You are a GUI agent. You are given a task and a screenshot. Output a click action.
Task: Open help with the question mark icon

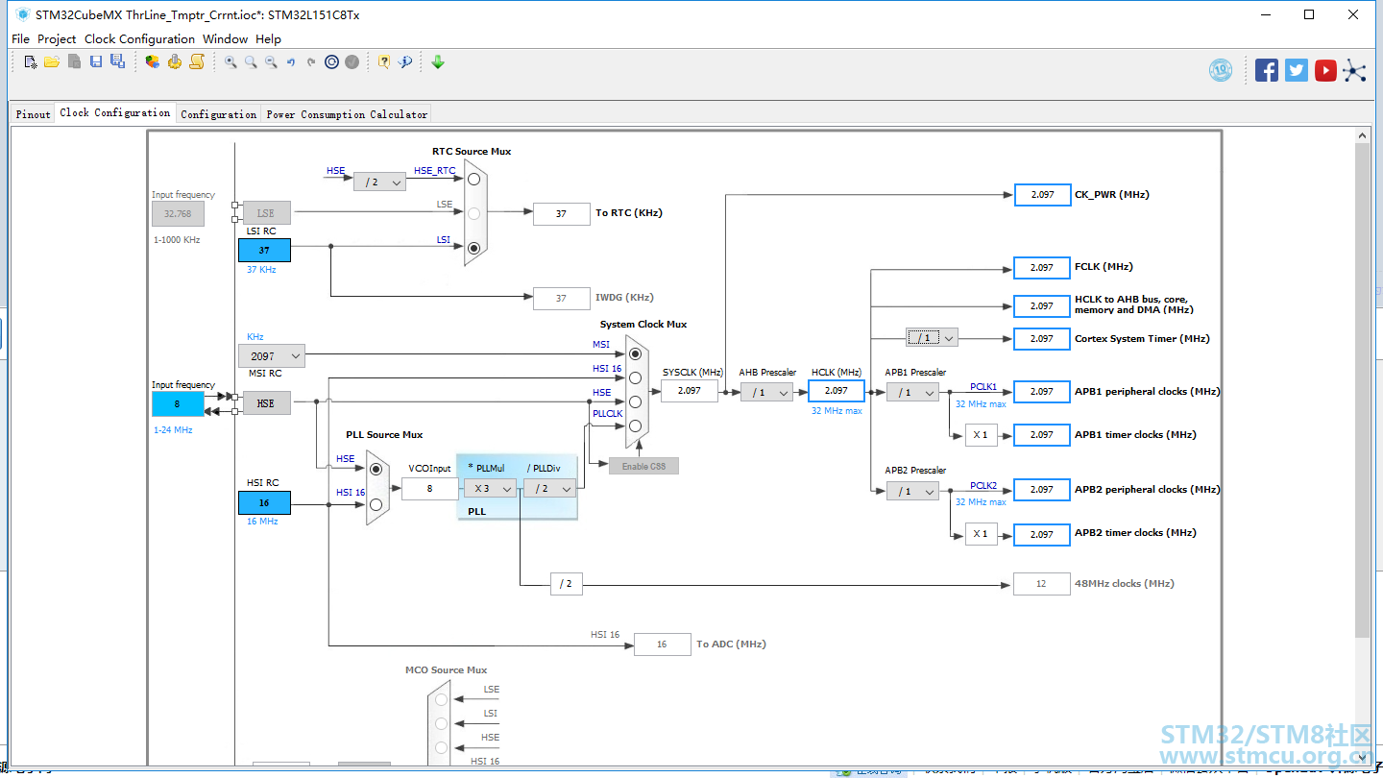[x=384, y=62]
